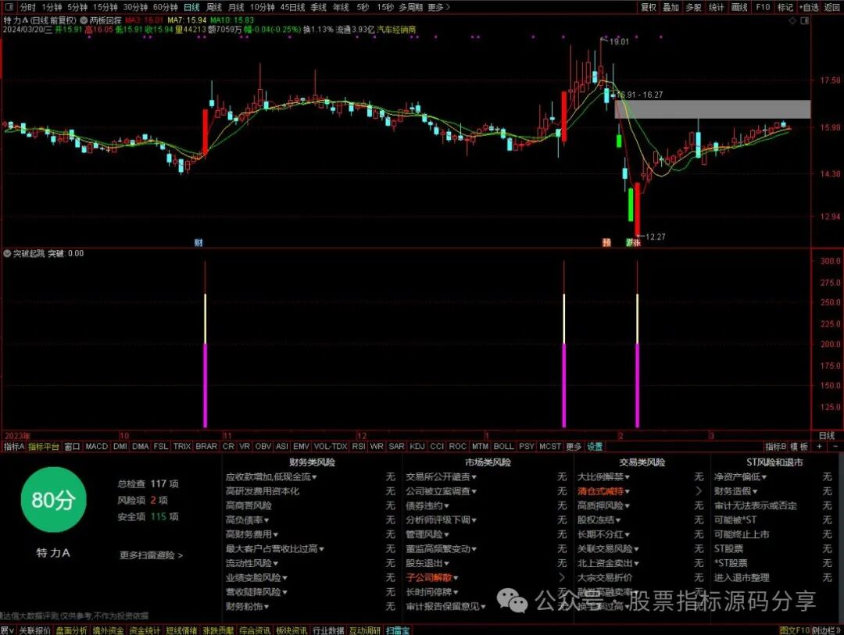This screenshot has height=635, width=844.
Task: Select the 30分钟 period
Action: tap(135, 7)
